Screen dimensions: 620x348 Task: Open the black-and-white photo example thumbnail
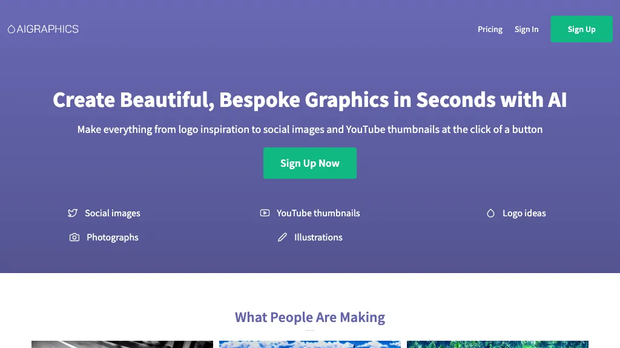(x=122, y=344)
